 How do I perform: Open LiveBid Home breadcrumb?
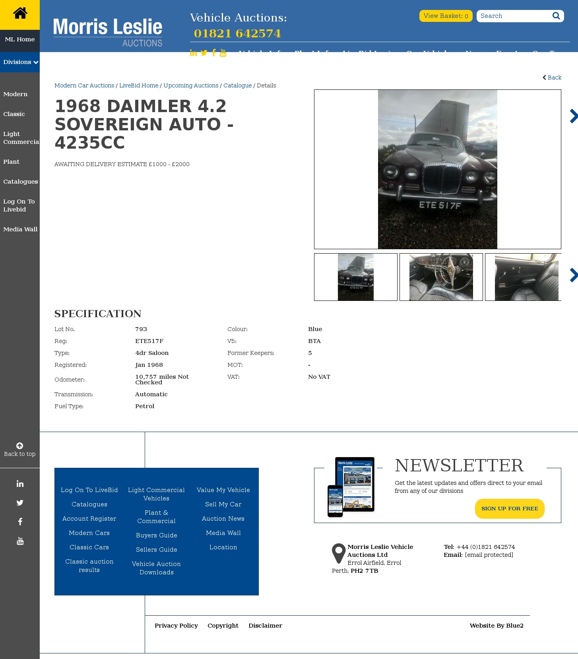tap(139, 85)
